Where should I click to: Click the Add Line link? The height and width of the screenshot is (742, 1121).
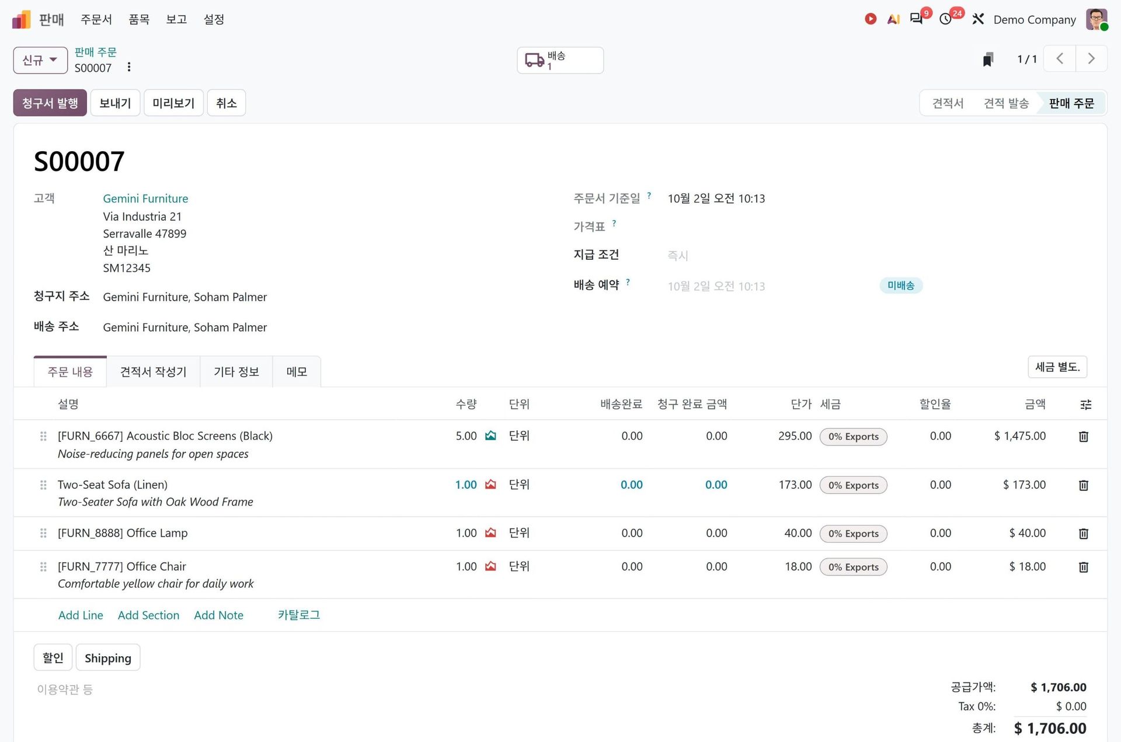tap(81, 615)
